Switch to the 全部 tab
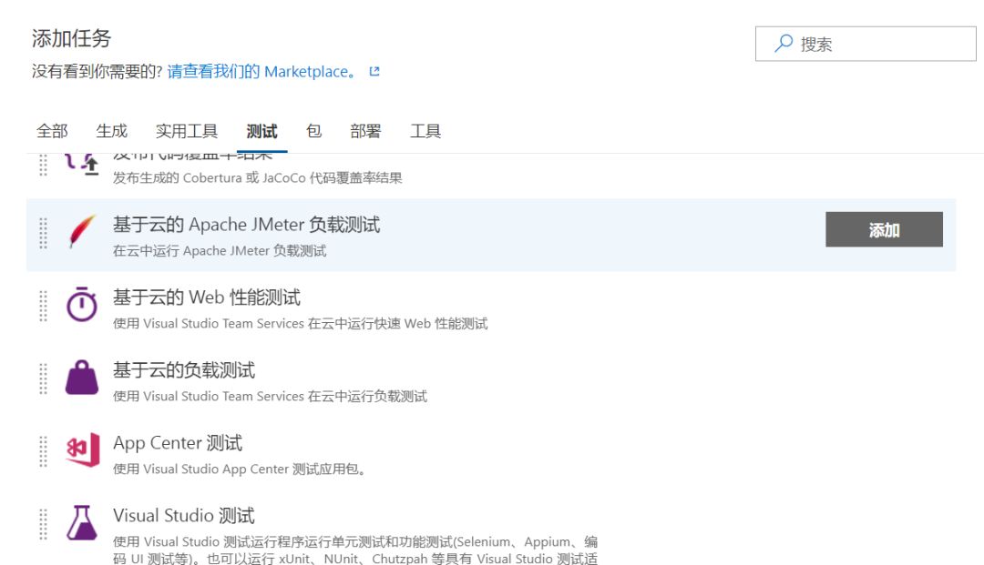 pyautogui.click(x=52, y=131)
